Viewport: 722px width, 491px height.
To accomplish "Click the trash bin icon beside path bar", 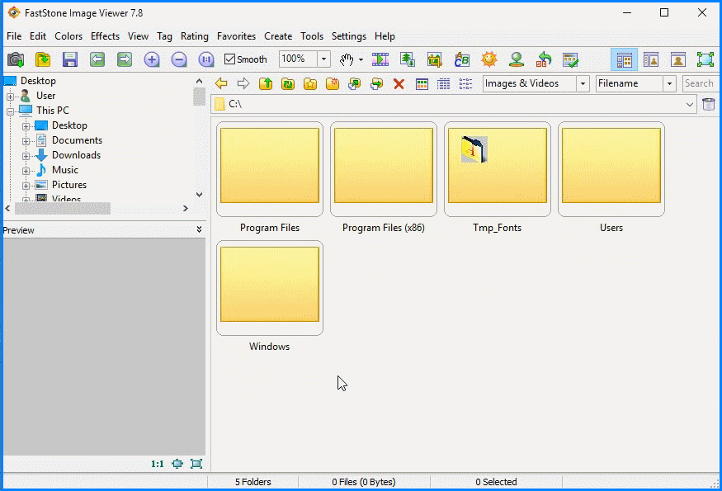I will point(709,104).
